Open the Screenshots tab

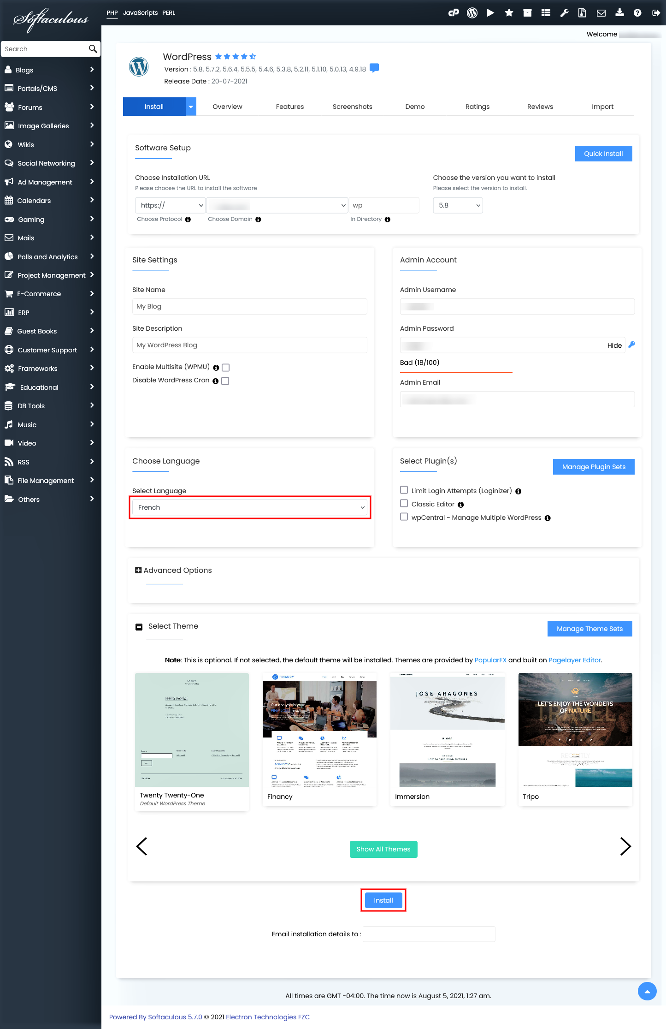[x=353, y=107]
